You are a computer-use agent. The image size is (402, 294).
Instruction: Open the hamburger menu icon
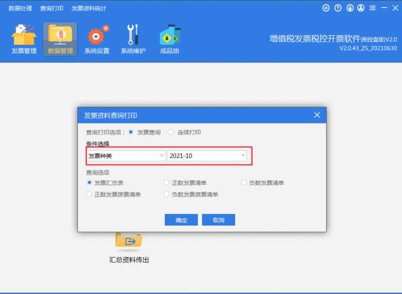(373, 8)
